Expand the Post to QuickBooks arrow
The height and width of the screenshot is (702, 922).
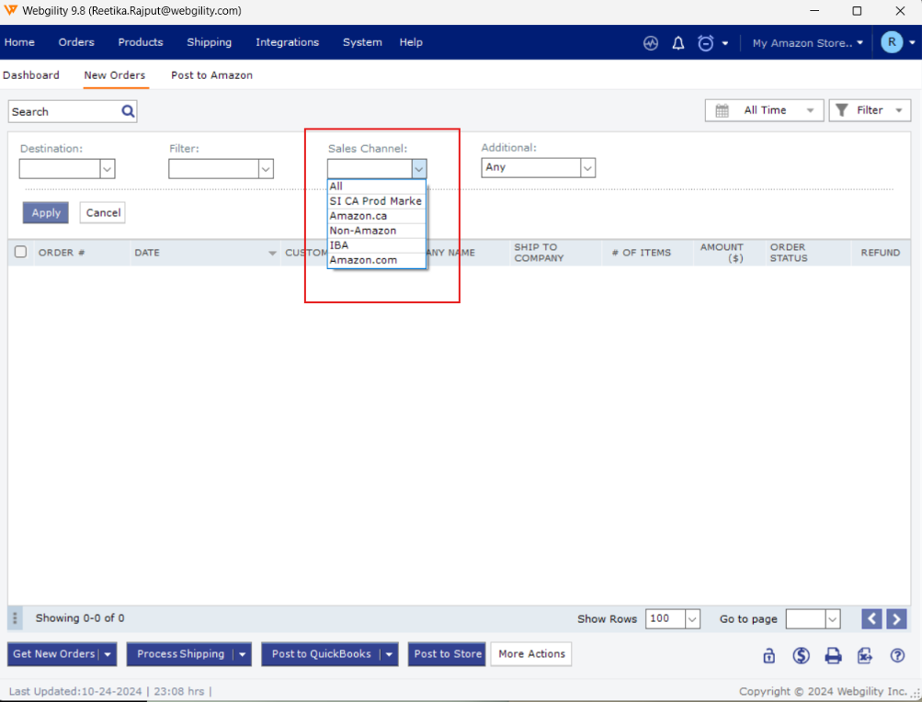(389, 654)
